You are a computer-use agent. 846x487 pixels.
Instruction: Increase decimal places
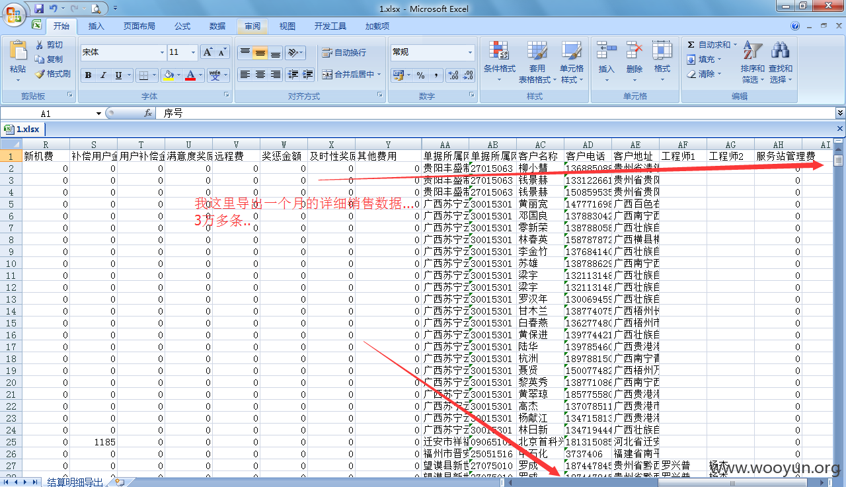453,75
